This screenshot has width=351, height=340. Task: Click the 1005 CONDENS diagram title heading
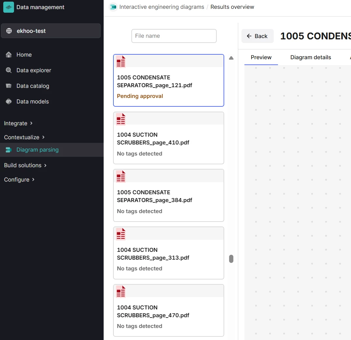(x=315, y=36)
